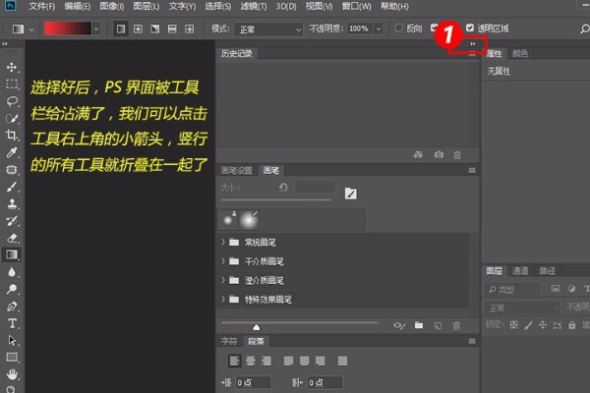This screenshot has height=393, width=590.
Task: Toggle lock all for layer
Action: coord(572,325)
